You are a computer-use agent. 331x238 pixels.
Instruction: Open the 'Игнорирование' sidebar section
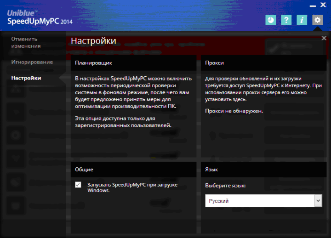point(32,62)
